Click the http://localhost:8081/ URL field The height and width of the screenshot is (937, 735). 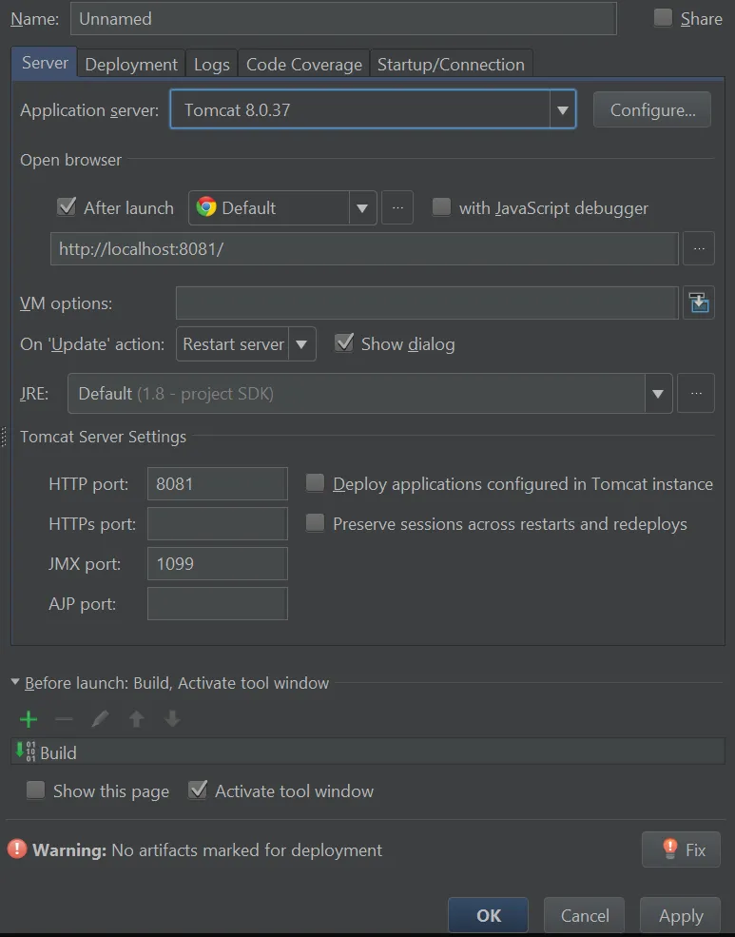364,248
